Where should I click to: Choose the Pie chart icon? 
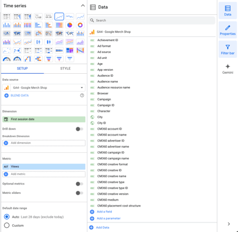coord(70,25)
